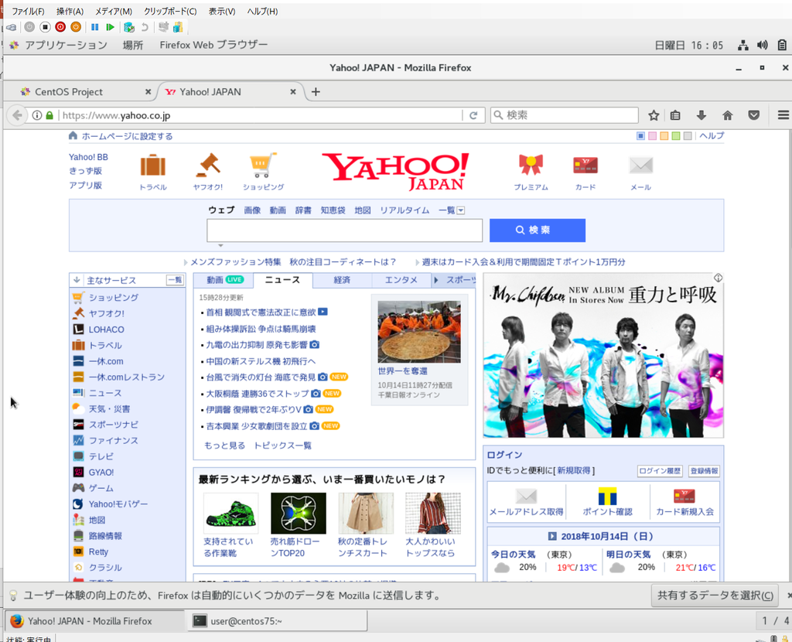Click the blue 検索 search button
Viewport: 792px width, 642px height.
point(538,231)
